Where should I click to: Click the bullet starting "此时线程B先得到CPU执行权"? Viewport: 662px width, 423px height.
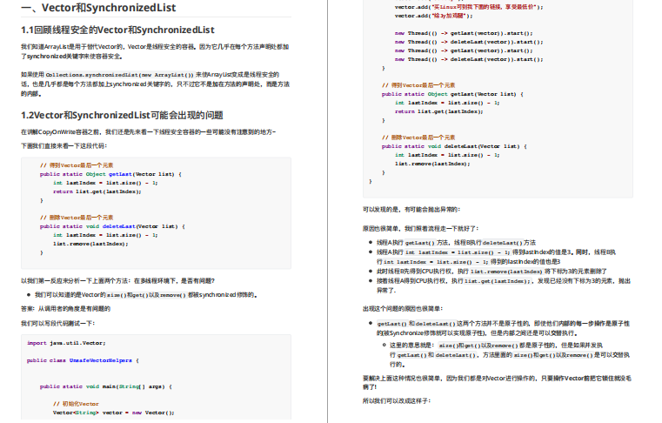[x=491, y=272]
